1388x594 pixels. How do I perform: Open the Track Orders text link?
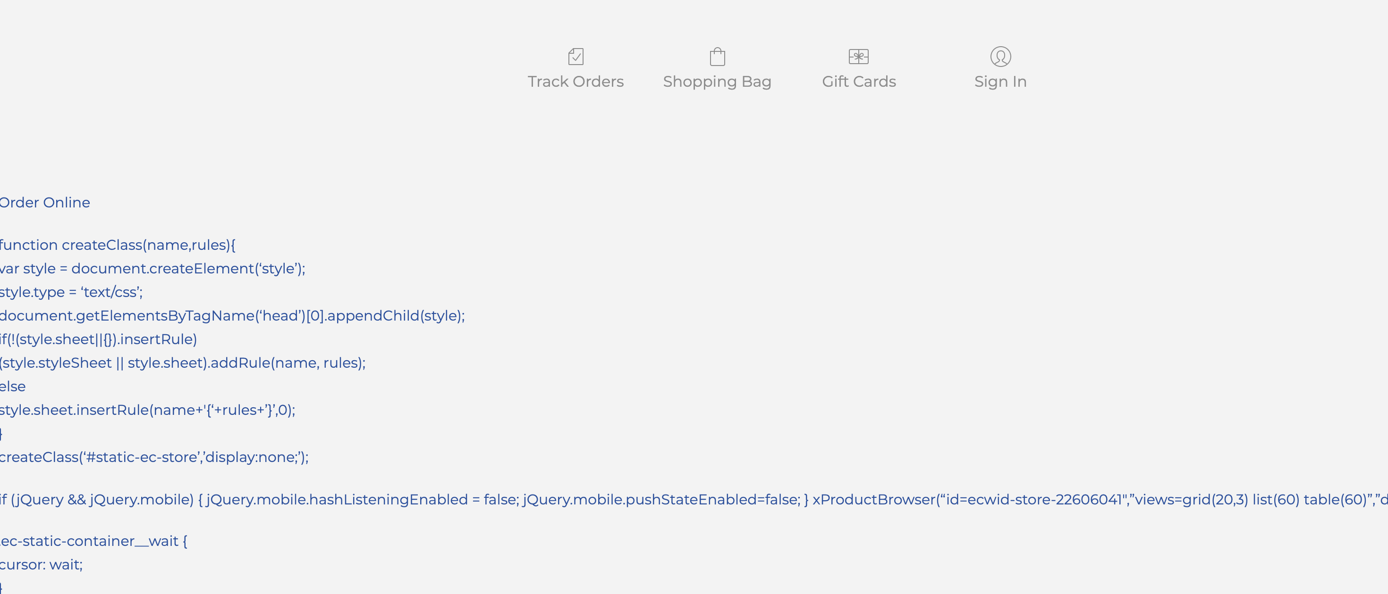coord(576,82)
